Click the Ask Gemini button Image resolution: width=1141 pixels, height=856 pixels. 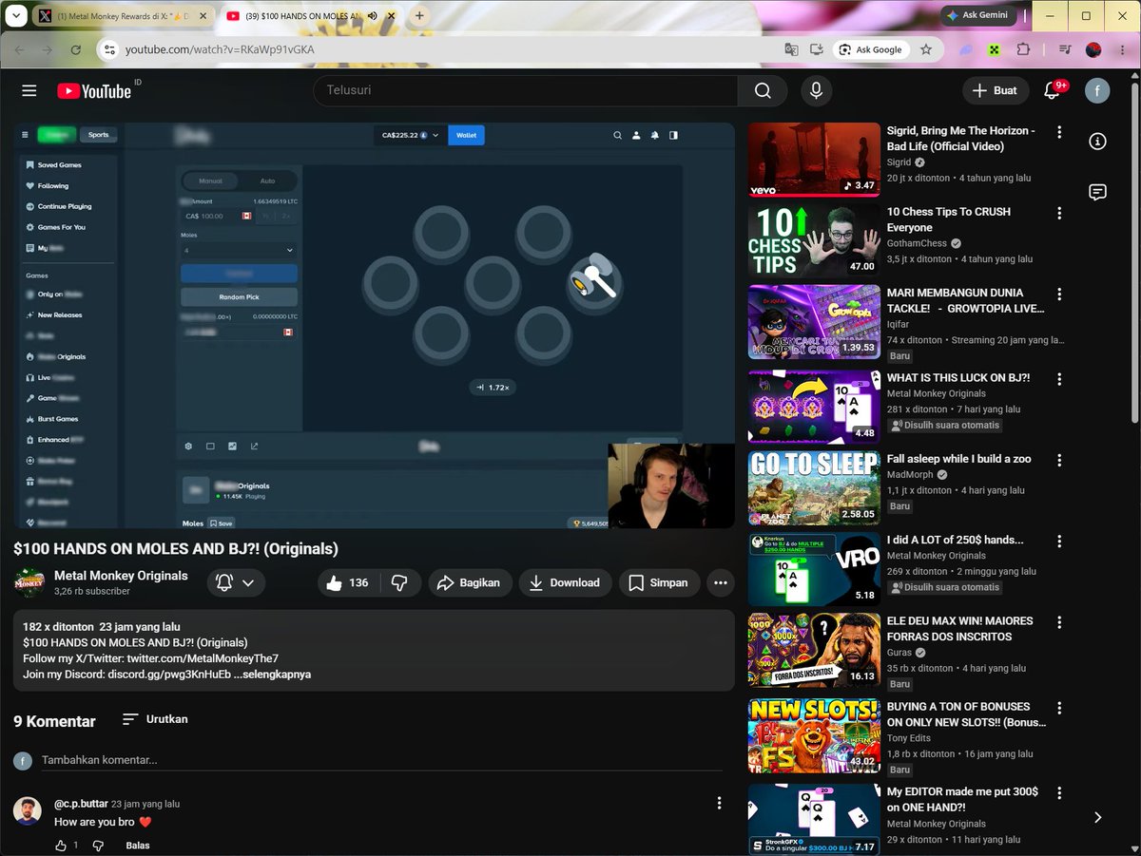(978, 16)
